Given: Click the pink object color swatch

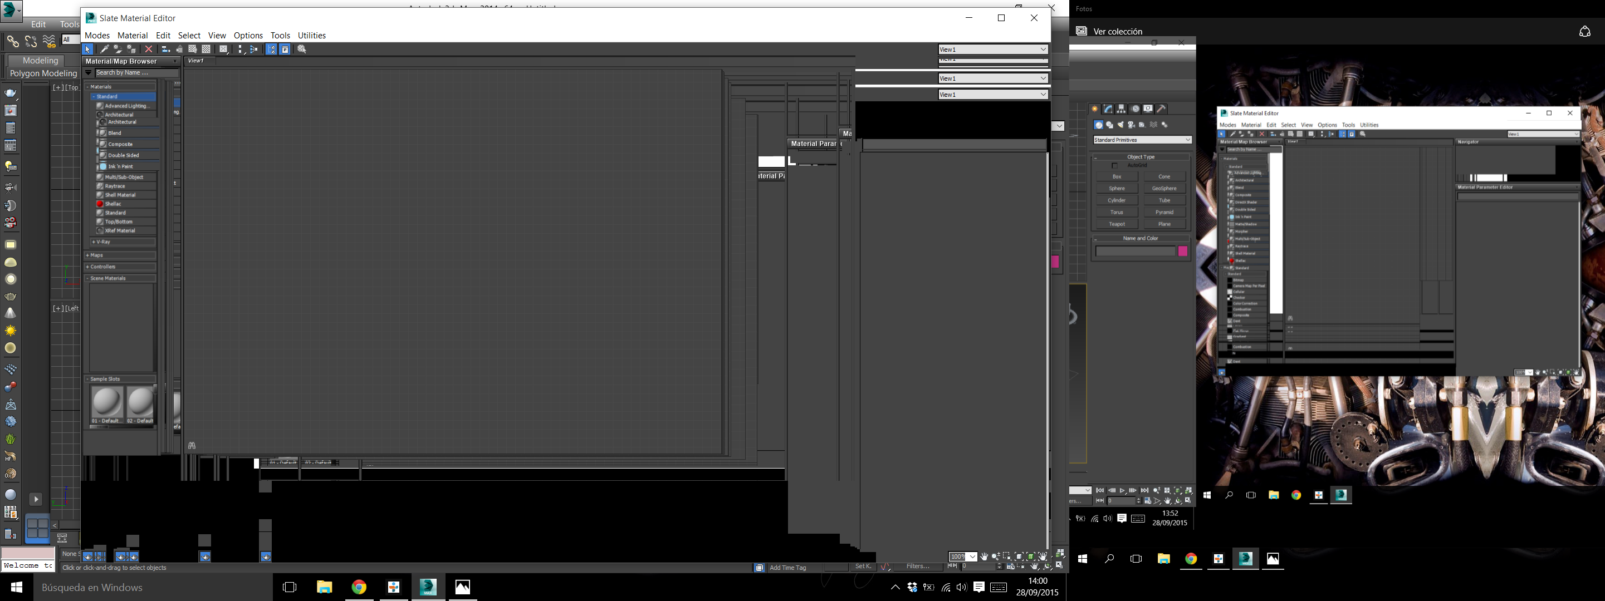Looking at the screenshot, I should (x=1182, y=251).
